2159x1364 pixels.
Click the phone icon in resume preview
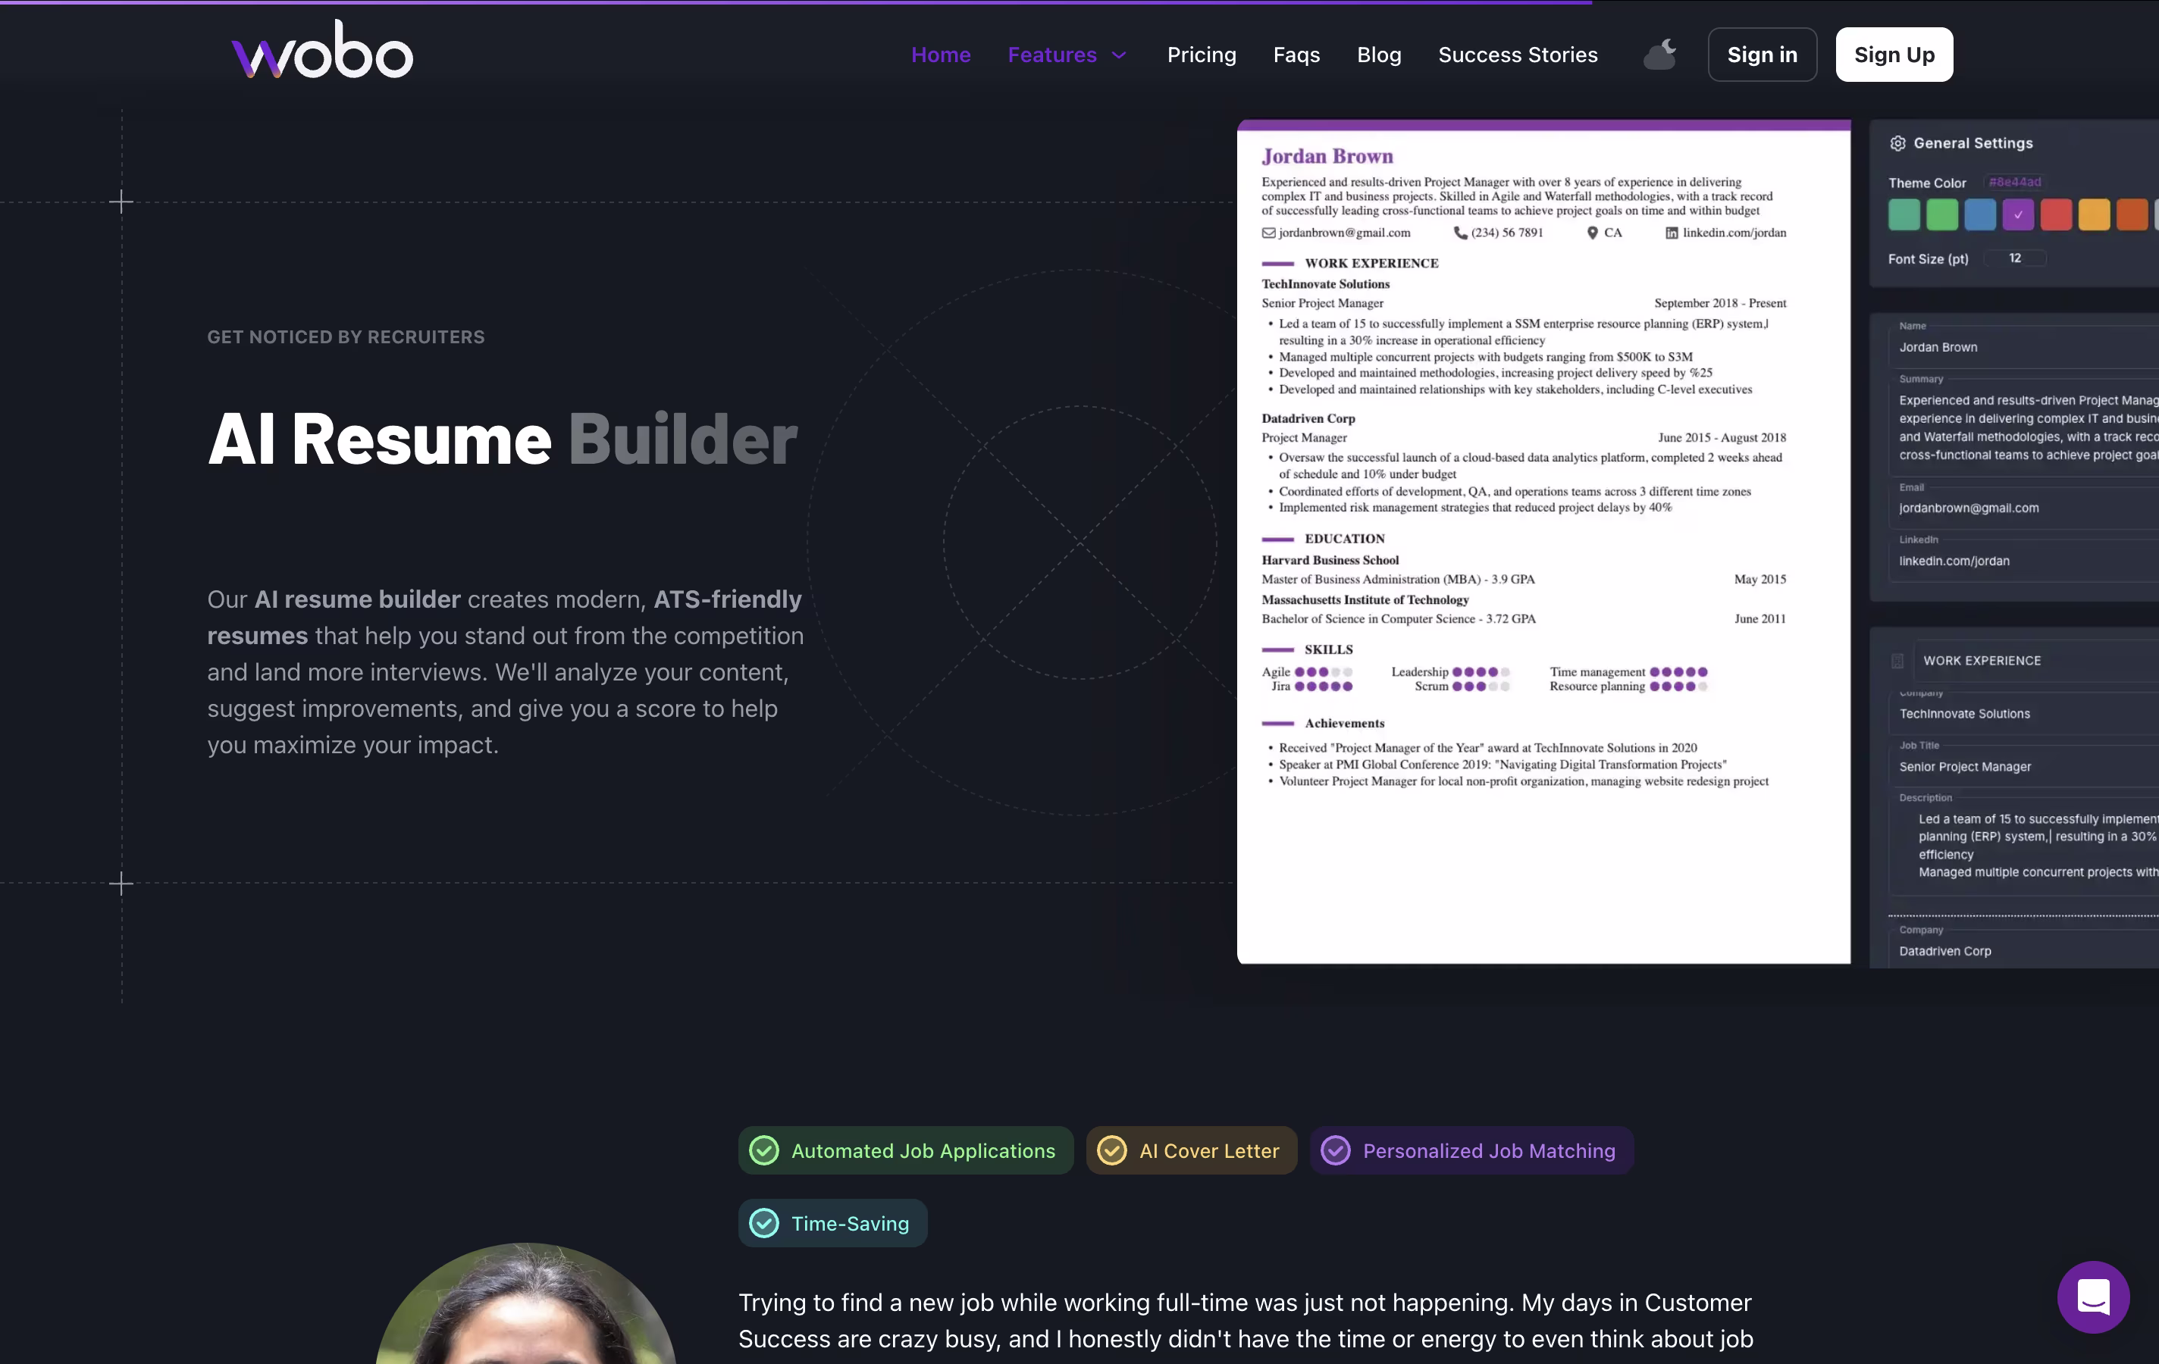point(1459,233)
